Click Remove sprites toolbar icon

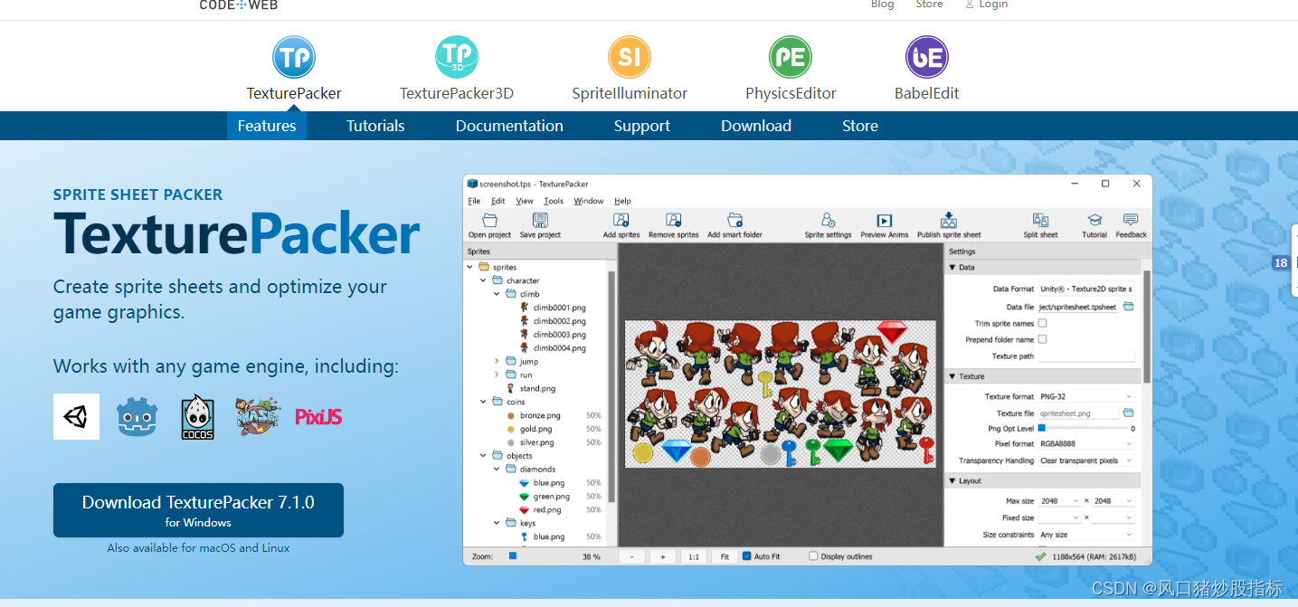click(x=674, y=220)
